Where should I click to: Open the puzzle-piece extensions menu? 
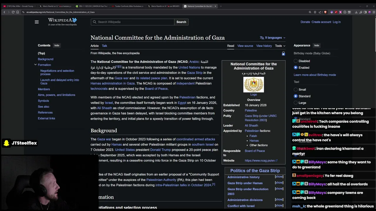point(345,12)
